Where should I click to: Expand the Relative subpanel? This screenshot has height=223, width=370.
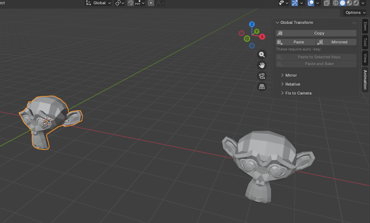[x=290, y=84]
